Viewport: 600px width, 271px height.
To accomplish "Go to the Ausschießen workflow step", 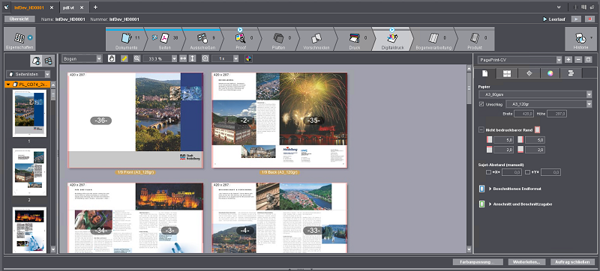I will tap(202, 40).
